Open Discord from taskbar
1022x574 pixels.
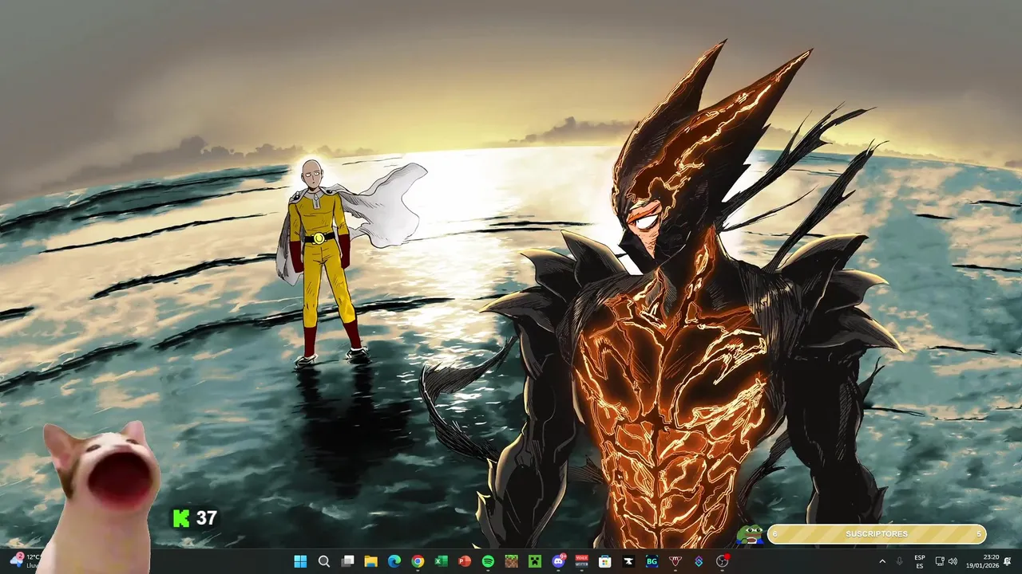coord(558,561)
